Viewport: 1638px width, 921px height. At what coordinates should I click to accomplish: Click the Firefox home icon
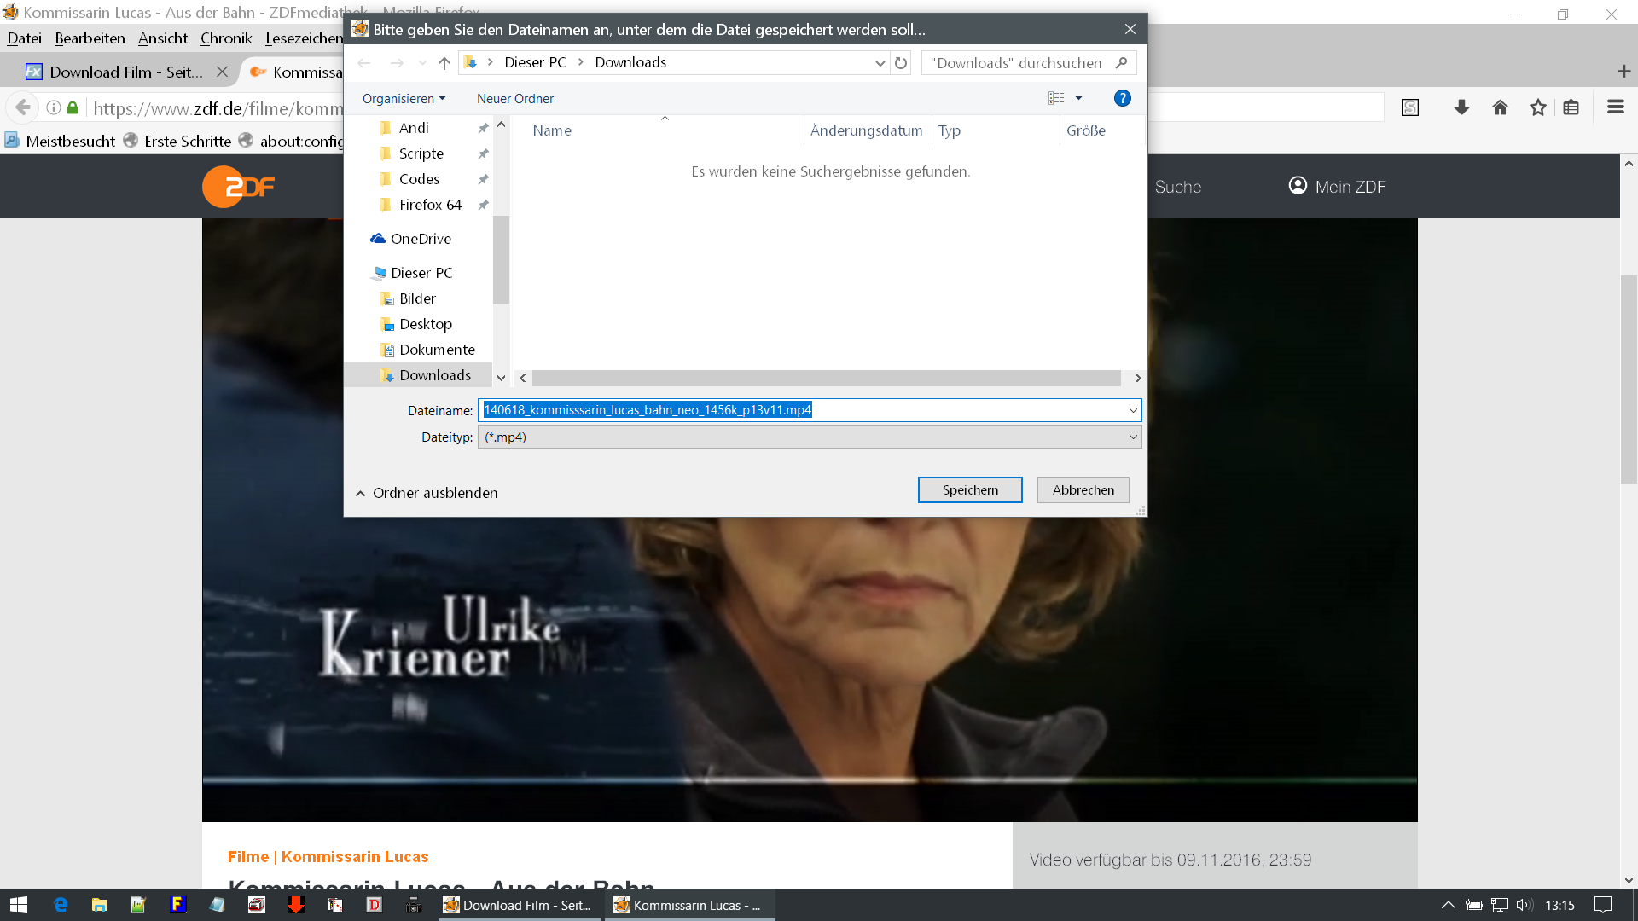coord(1500,107)
